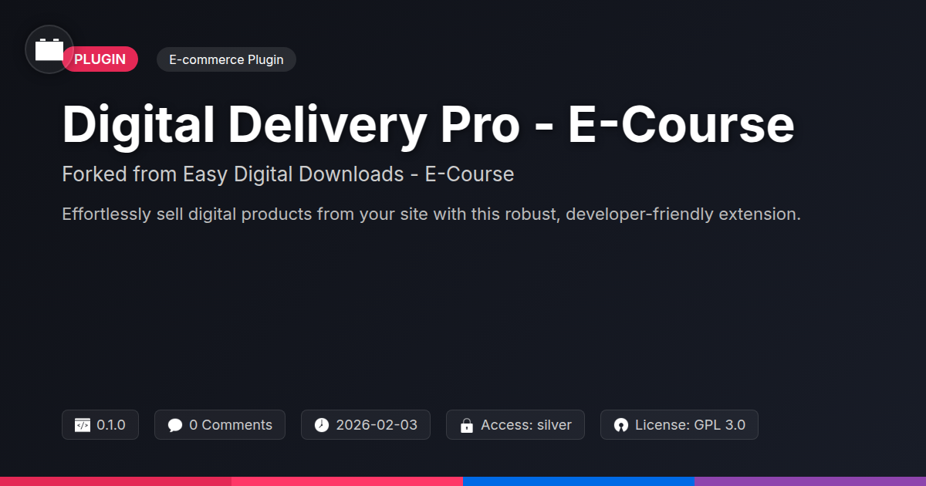926x486 pixels.
Task: Click the open-source license icon
Action: point(621,425)
